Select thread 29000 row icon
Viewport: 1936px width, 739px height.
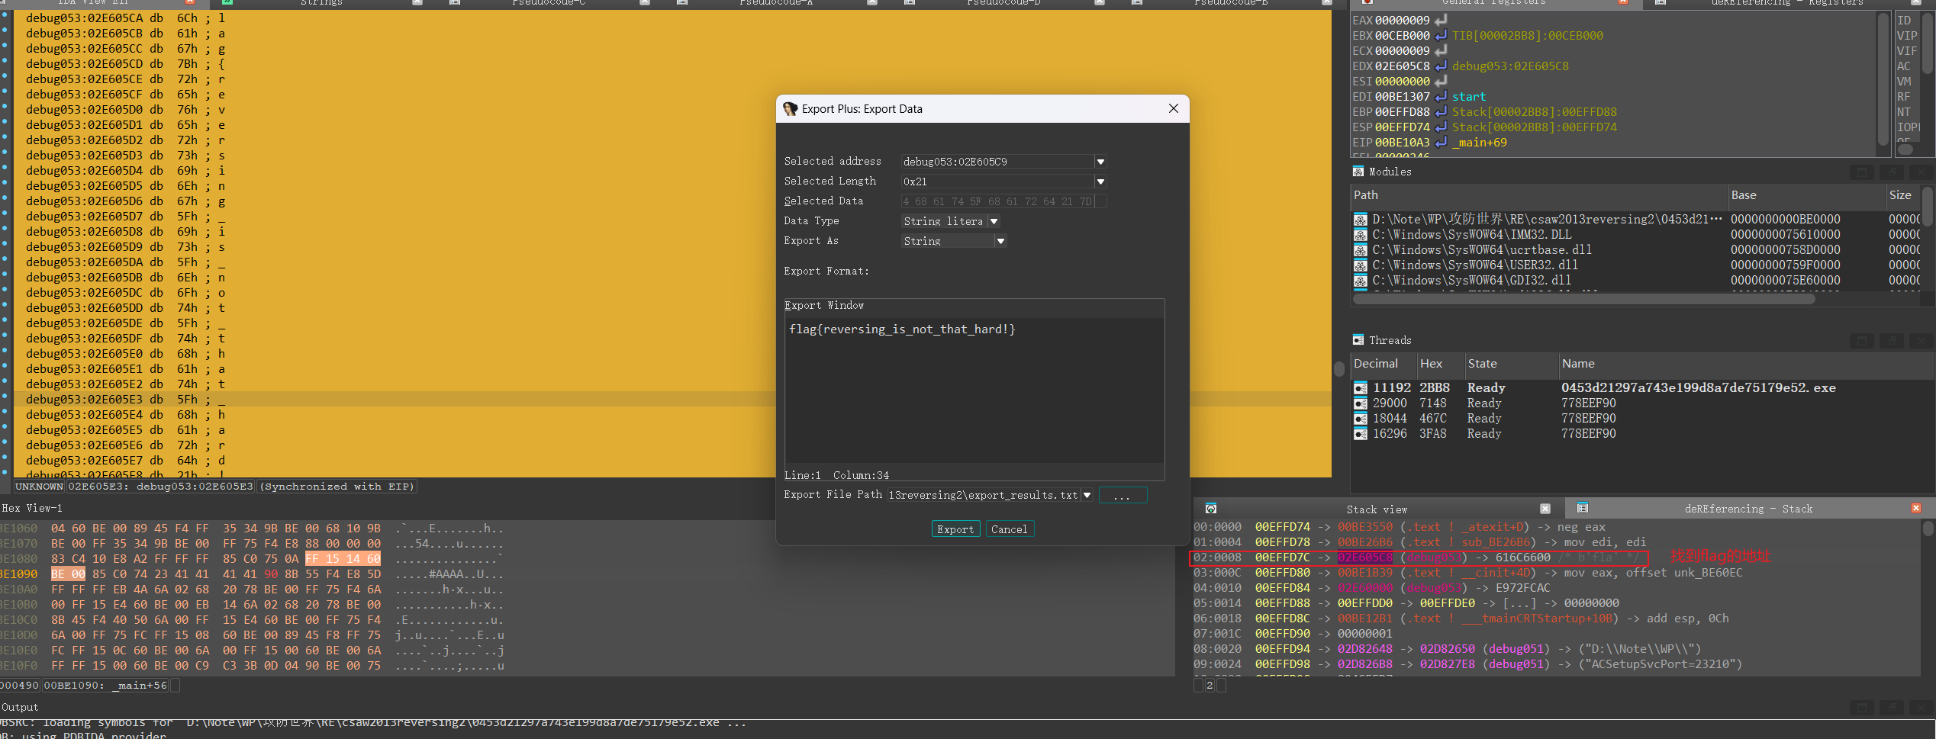(x=1361, y=403)
